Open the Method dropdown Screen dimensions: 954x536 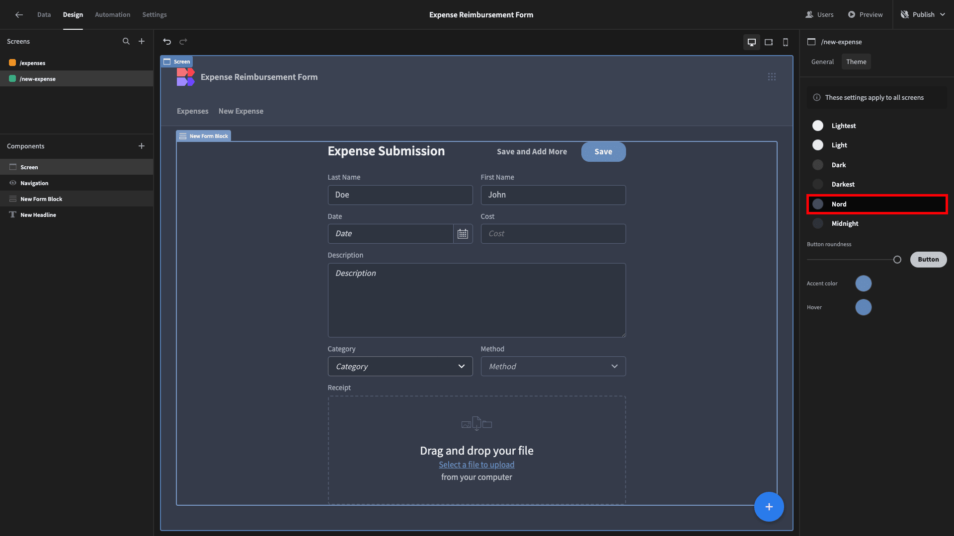(553, 366)
